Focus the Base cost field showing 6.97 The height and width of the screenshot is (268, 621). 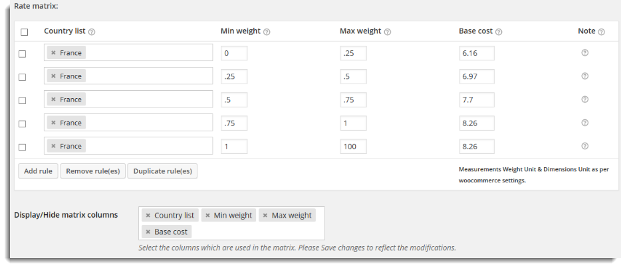click(x=477, y=76)
